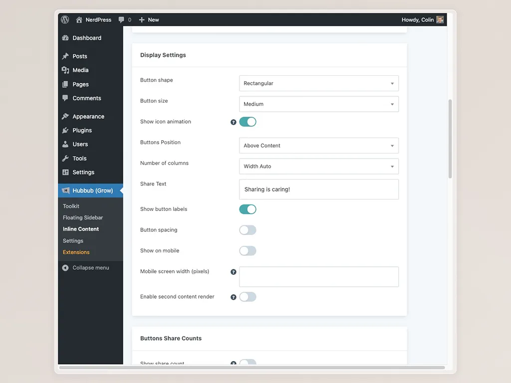The height and width of the screenshot is (383, 511).
Task: Click help icon for Show share count
Action: pyautogui.click(x=234, y=363)
